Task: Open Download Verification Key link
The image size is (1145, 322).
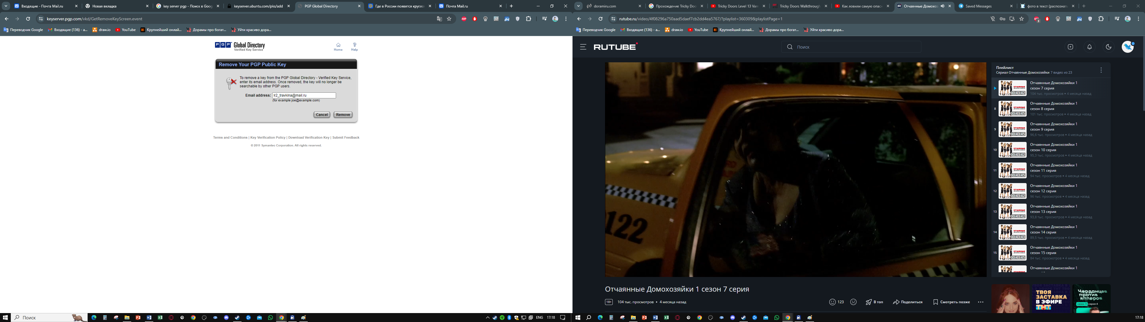Action: coord(309,137)
